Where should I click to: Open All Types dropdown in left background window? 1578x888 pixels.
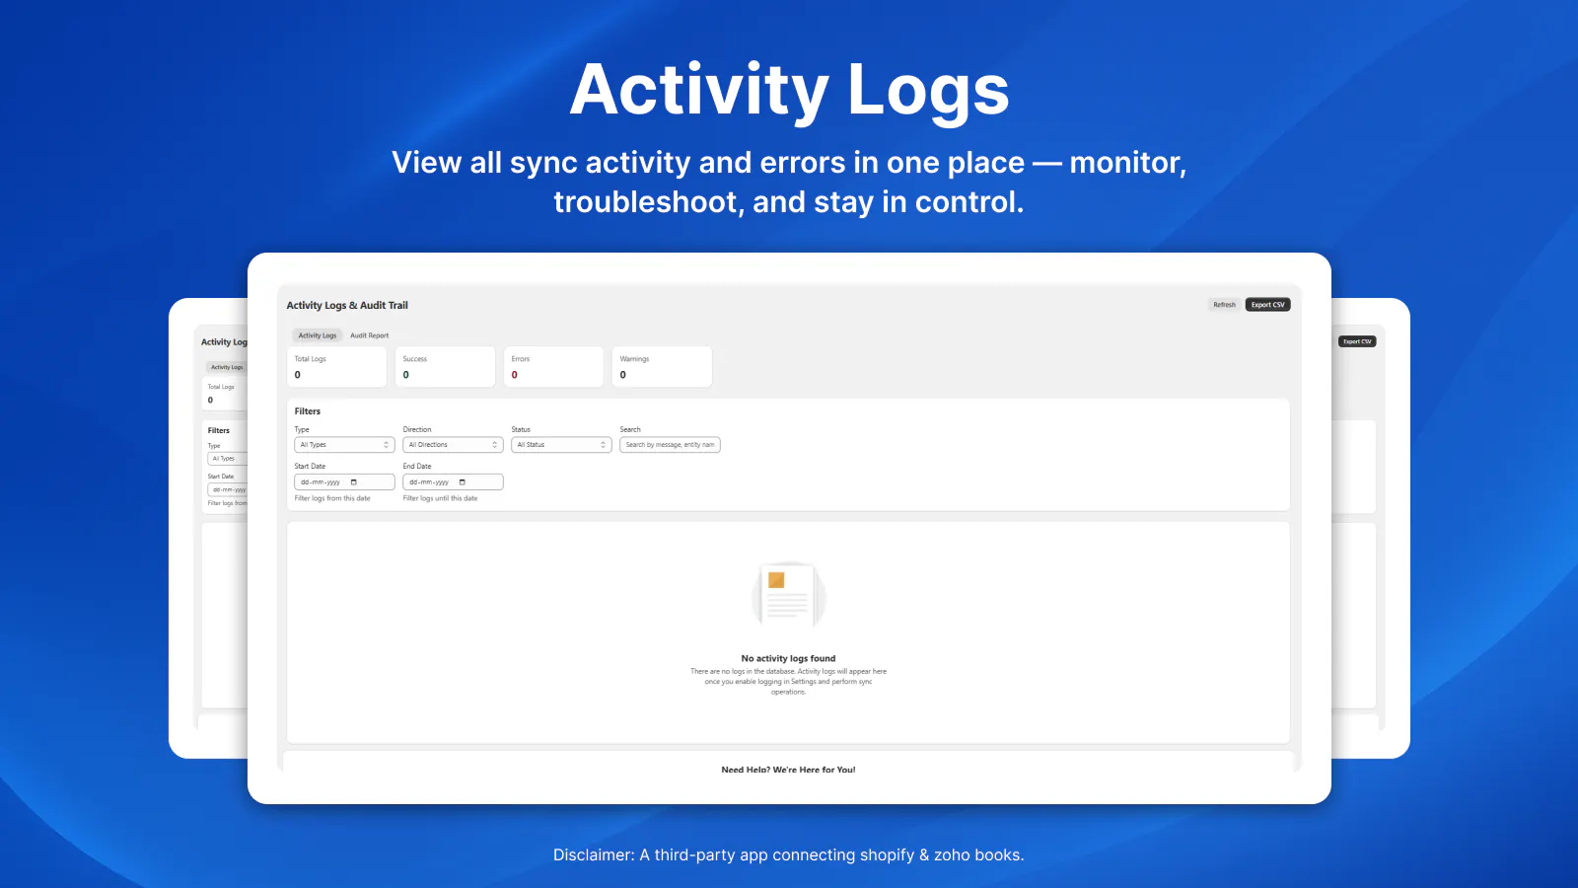(227, 459)
